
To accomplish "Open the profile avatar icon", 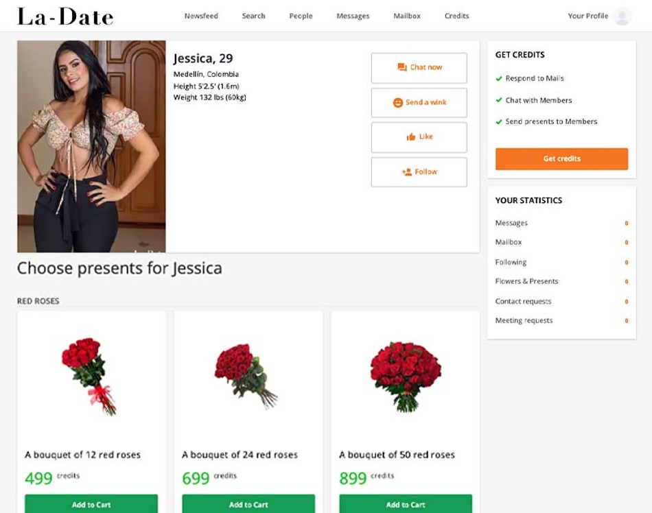I will [622, 16].
